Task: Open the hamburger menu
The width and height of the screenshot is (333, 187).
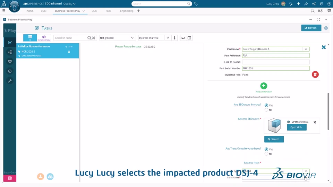Action: 3,11
